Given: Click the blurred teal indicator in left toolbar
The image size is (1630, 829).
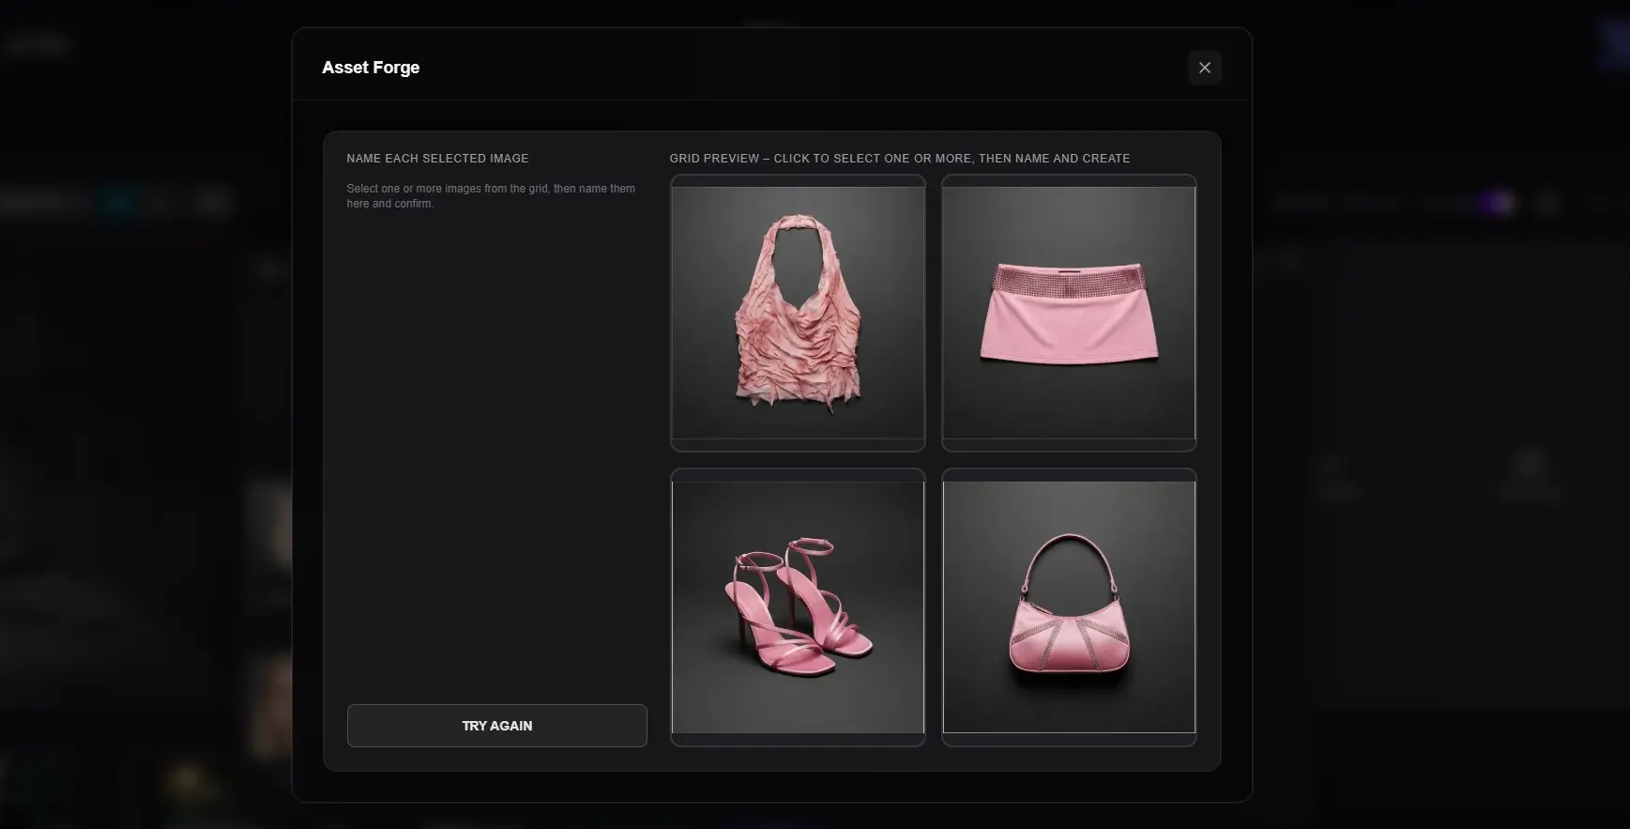Looking at the screenshot, I should [119, 202].
